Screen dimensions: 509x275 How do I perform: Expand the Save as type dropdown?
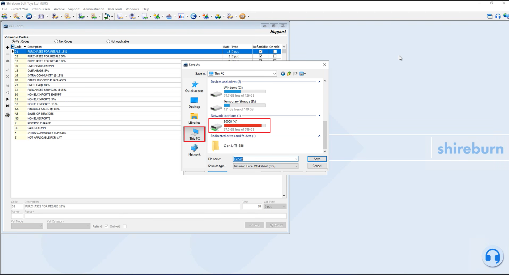tap(296, 166)
